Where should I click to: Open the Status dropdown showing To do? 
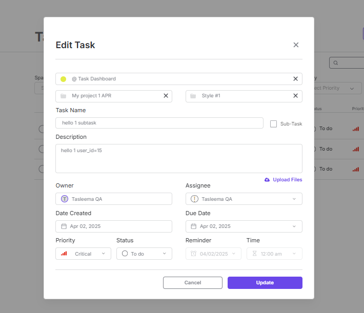click(164, 254)
